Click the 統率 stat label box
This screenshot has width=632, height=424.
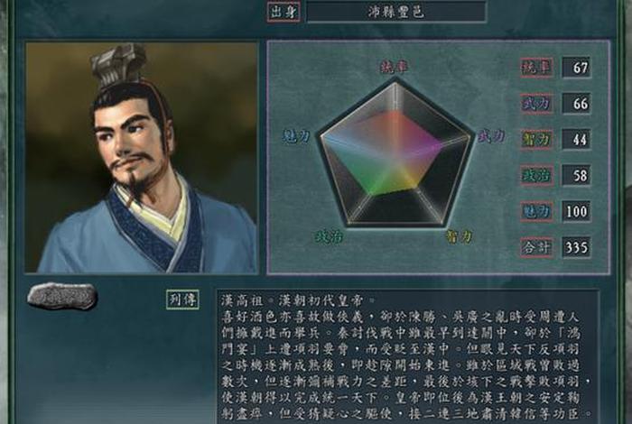536,68
